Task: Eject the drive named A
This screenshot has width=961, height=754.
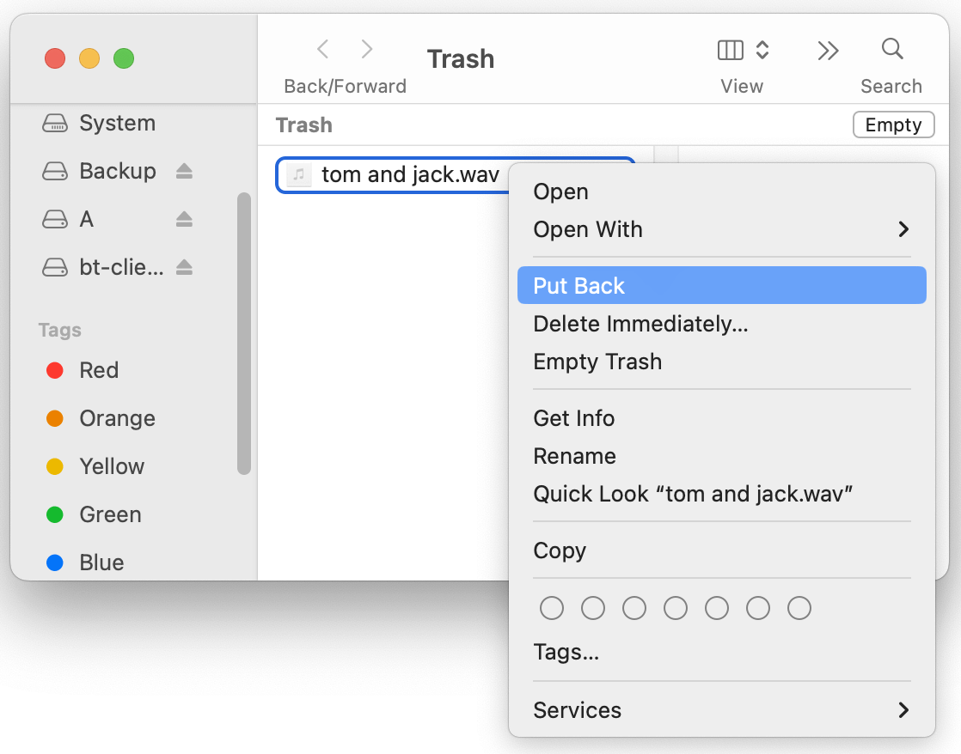Action: tap(183, 219)
